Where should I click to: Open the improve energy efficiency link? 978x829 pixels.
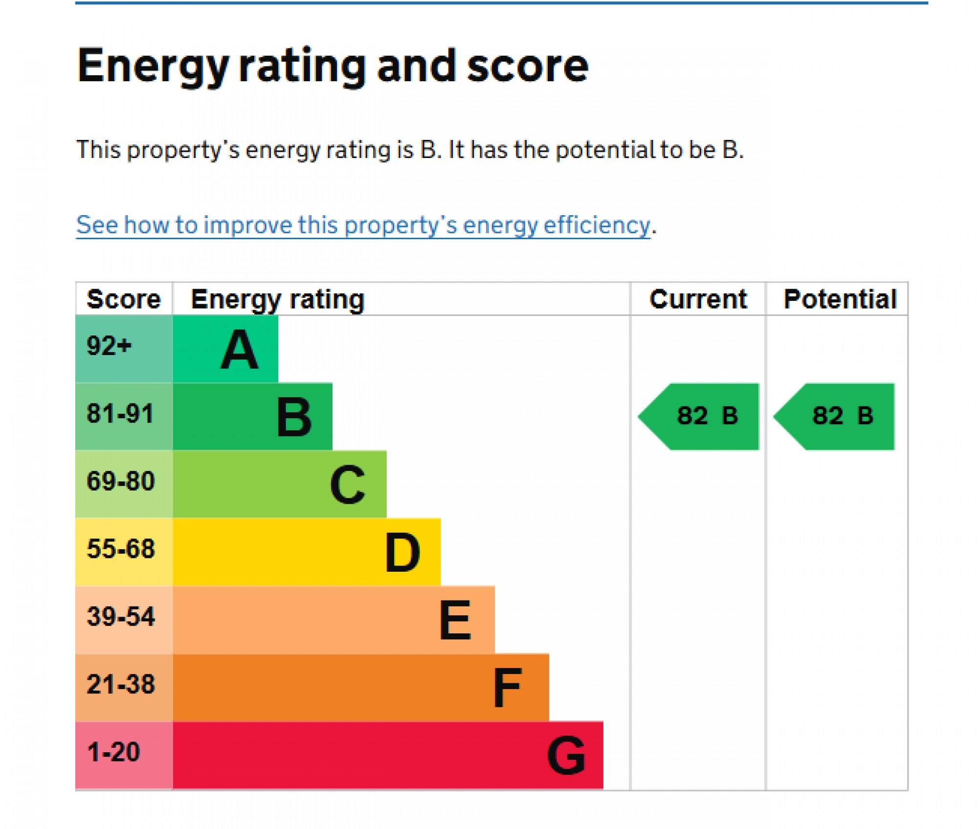point(363,225)
